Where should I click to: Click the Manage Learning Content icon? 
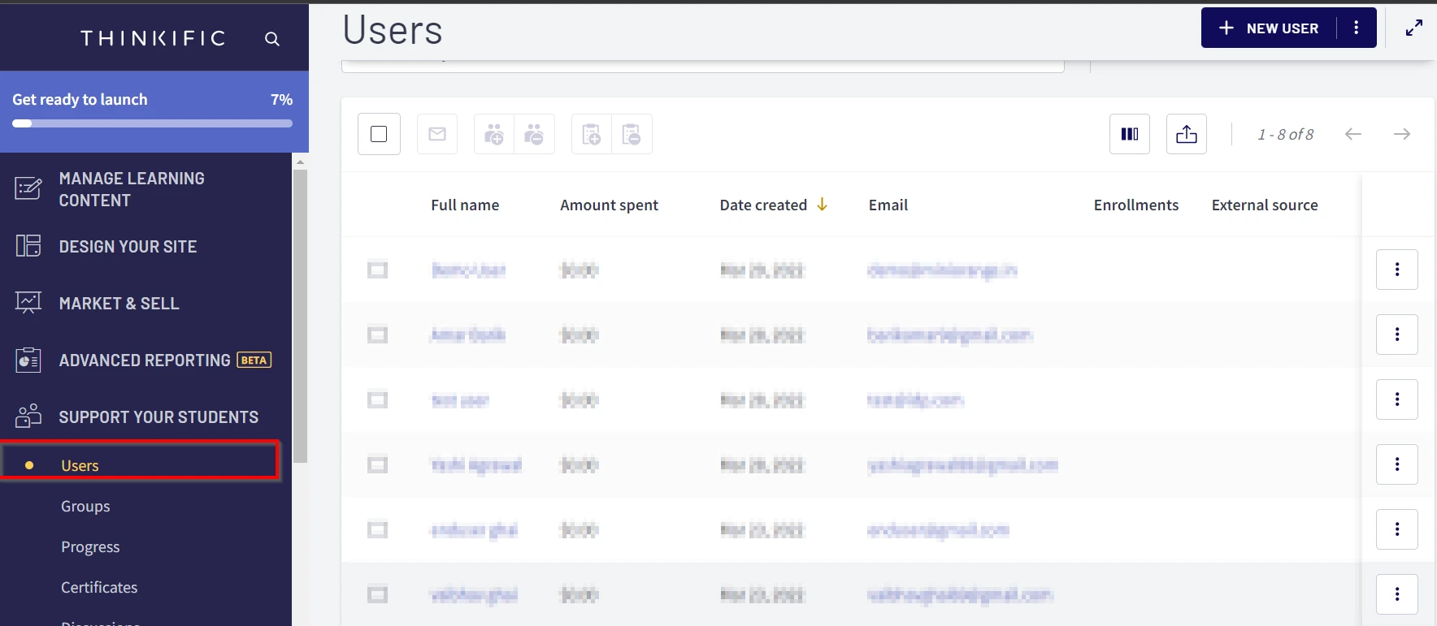[28, 188]
